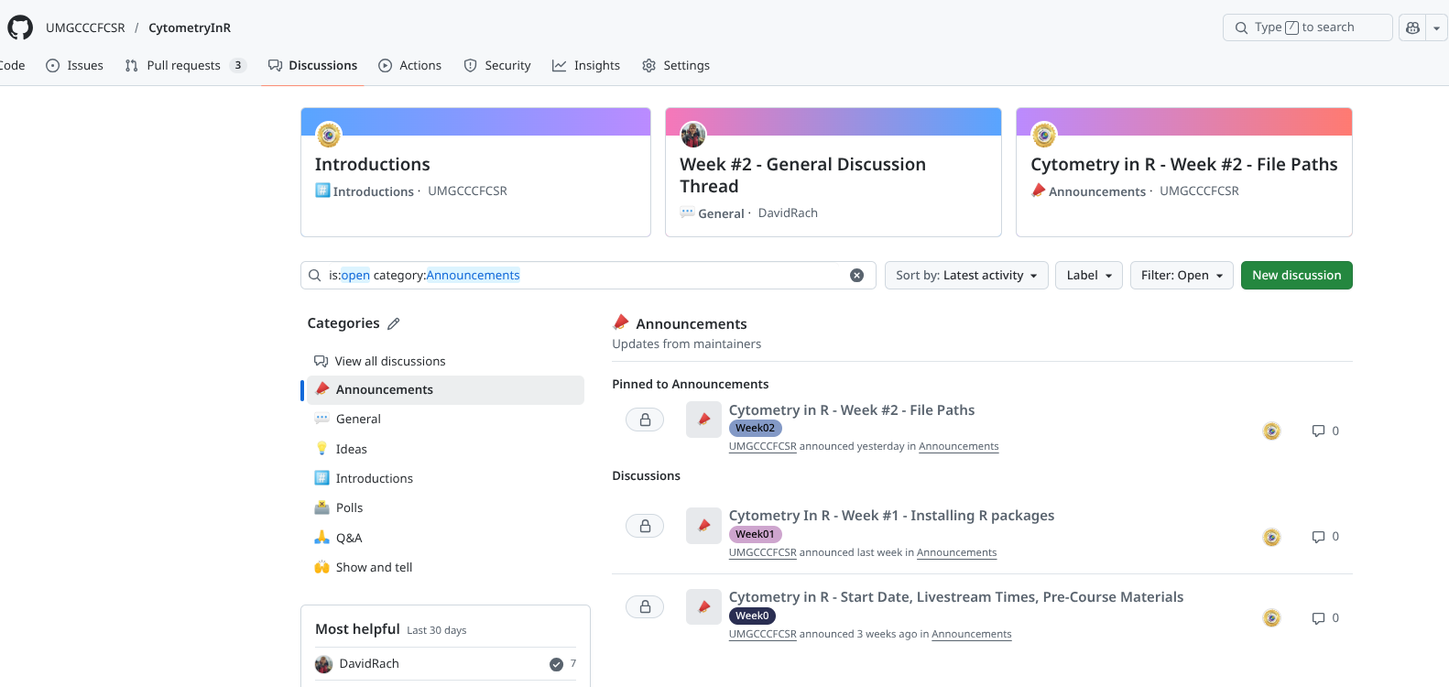Screen dimensions: 1449x687
Task: Click lock icon on Week #2 File Paths
Action: click(x=645, y=420)
